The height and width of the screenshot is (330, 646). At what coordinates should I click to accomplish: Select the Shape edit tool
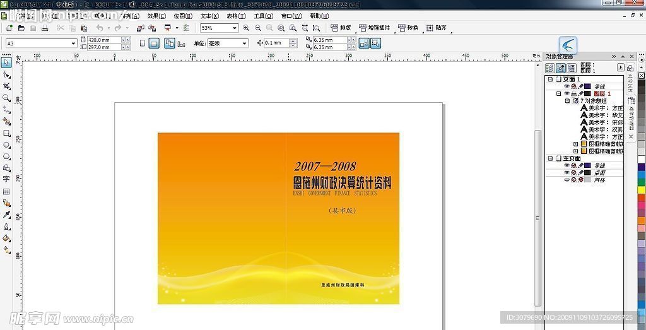coord(6,74)
